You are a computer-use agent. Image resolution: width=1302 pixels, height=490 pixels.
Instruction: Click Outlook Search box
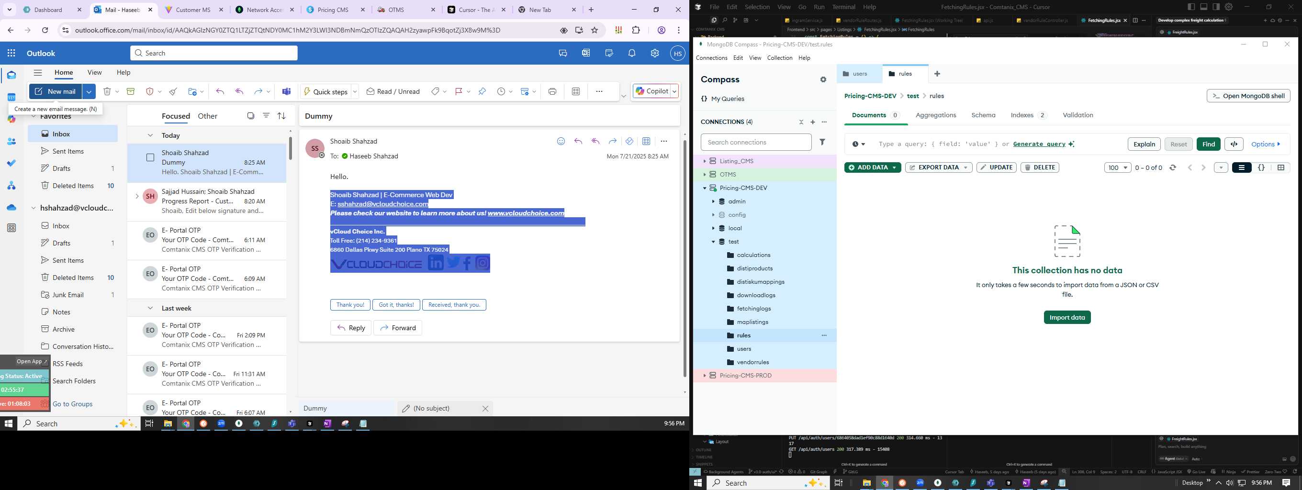point(214,53)
